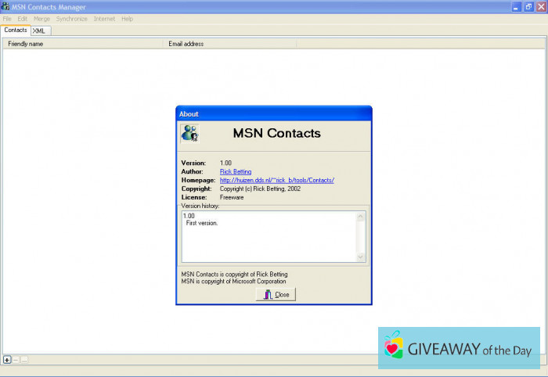Open the homepage URL link
Viewport: 548px width, 377px height.
[x=277, y=180]
